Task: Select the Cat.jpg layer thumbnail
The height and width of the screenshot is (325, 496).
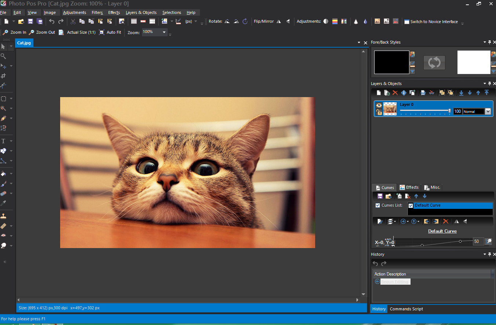Action: coord(390,108)
